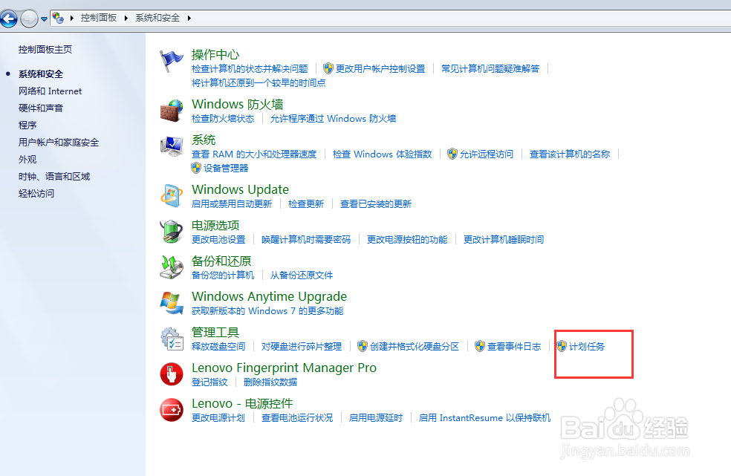The height and width of the screenshot is (476, 731).
Task: Open 外观 category in sidebar
Action: (x=27, y=159)
